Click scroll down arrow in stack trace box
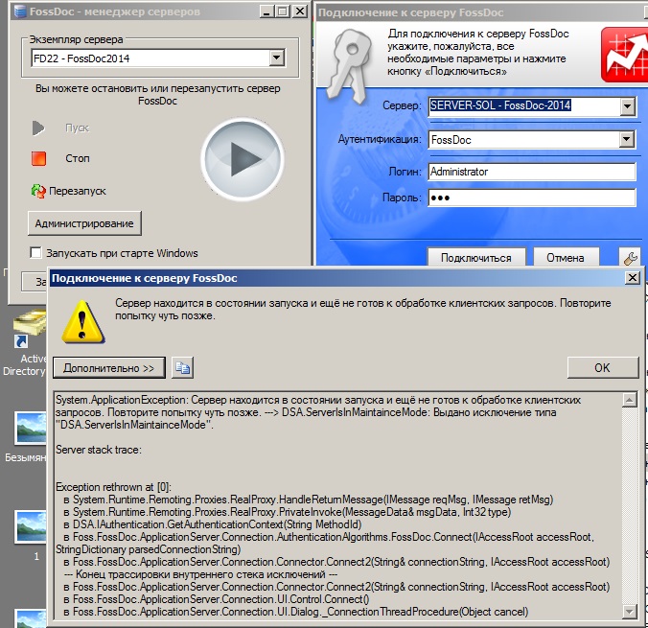648x628 pixels. [x=629, y=612]
